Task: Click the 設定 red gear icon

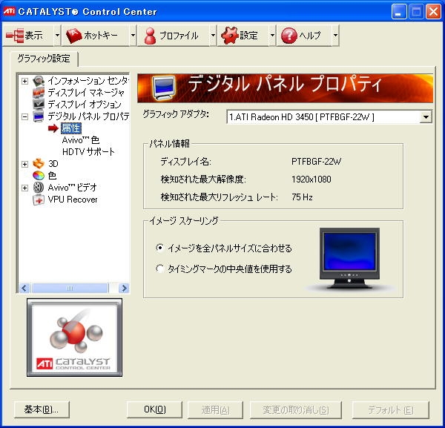Action: pyautogui.click(x=229, y=36)
